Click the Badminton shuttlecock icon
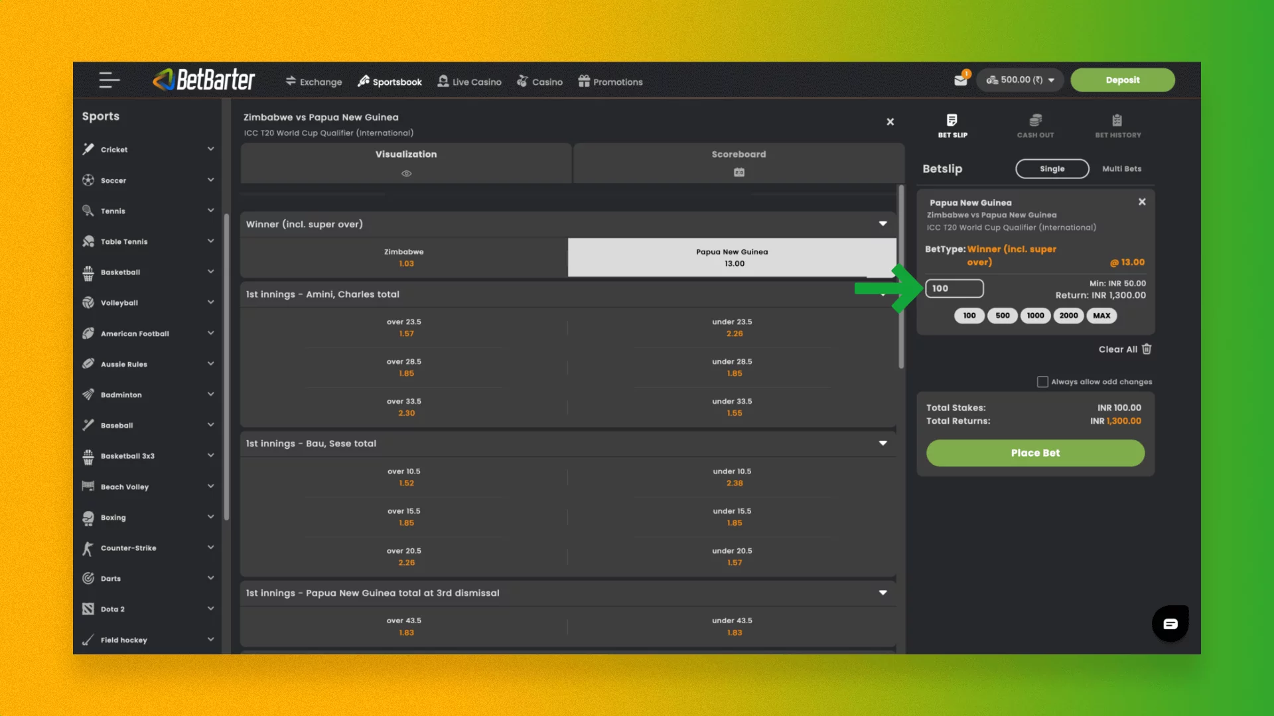1274x716 pixels. tap(88, 394)
